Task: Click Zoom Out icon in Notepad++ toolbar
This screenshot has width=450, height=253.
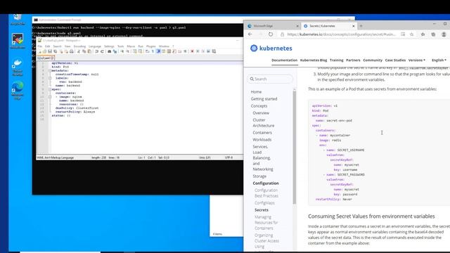Action: 127,51
